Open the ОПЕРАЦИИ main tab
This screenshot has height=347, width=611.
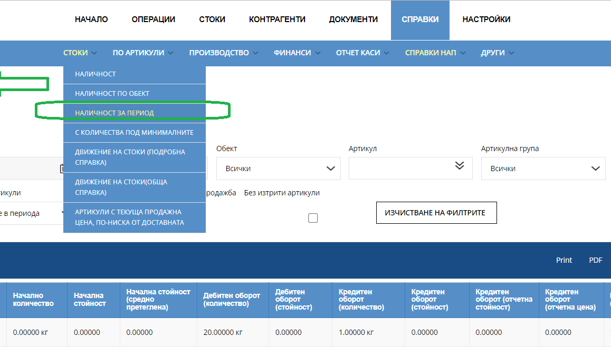pos(153,19)
